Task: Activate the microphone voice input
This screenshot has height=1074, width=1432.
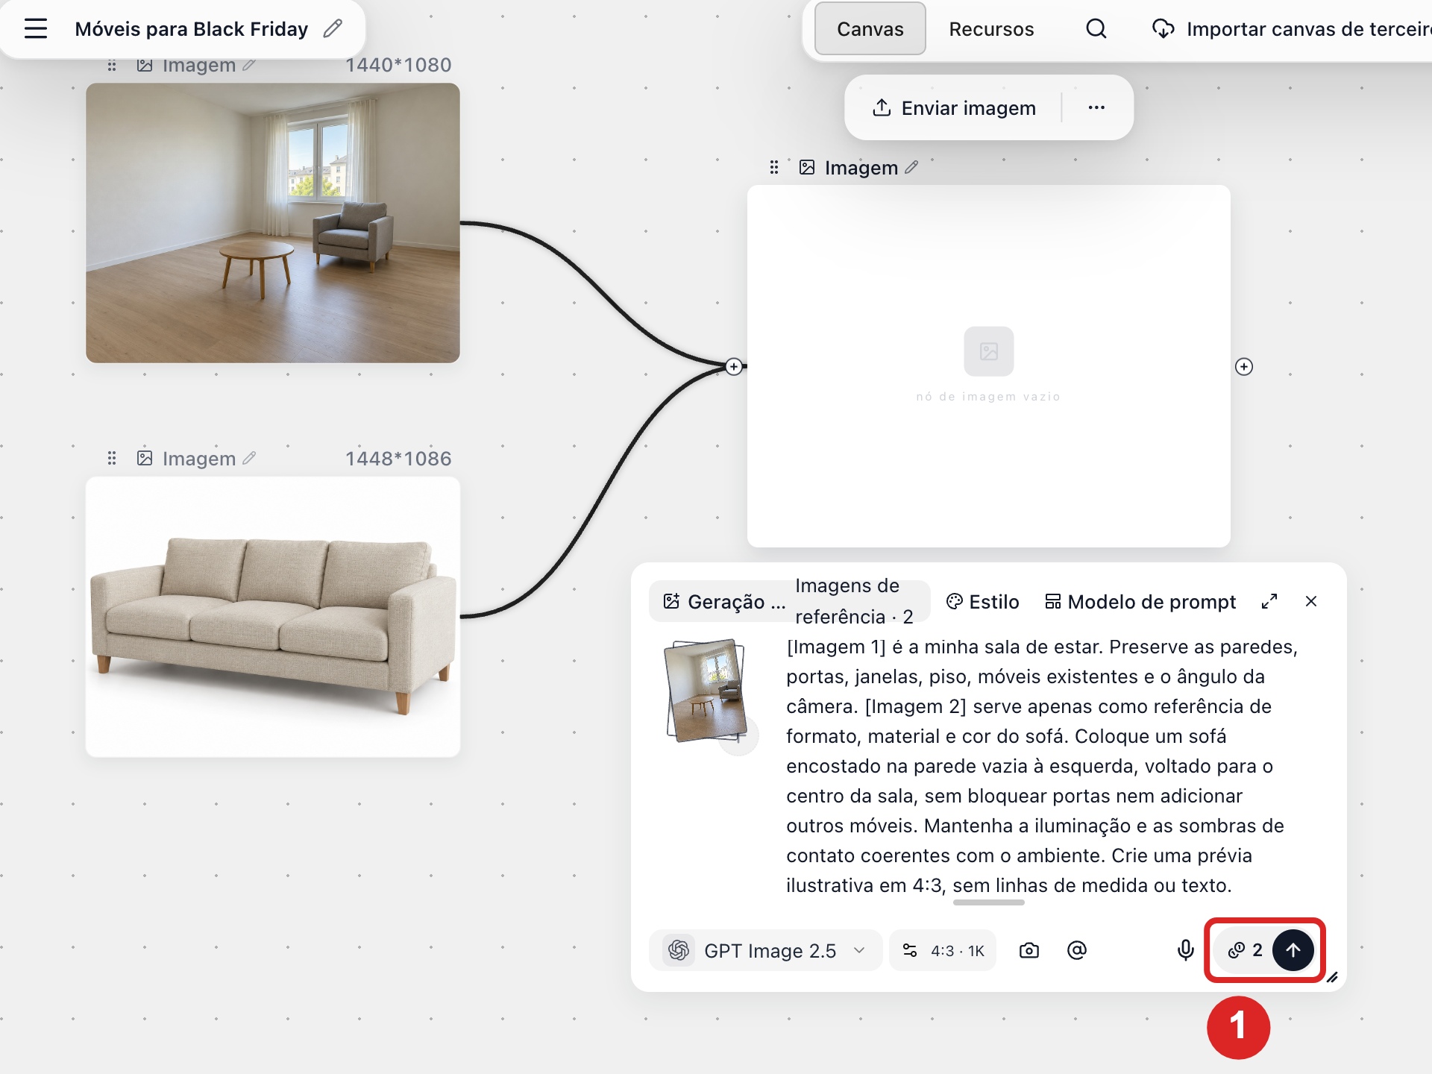Action: pyautogui.click(x=1185, y=950)
